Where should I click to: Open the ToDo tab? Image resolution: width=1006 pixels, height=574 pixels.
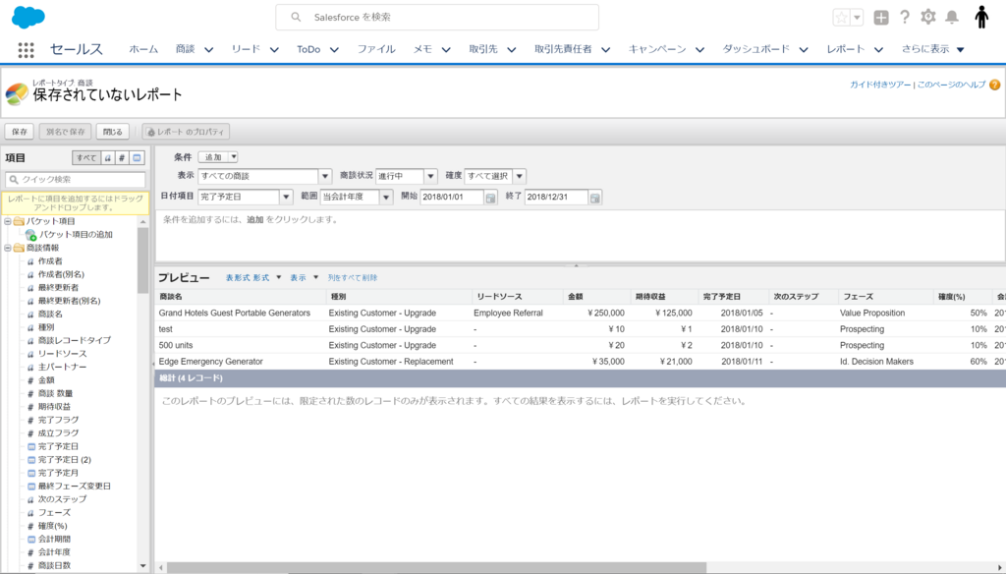(x=308, y=49)
